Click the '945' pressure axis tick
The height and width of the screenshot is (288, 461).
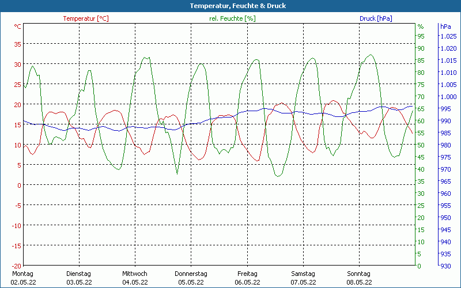click(x=445, y=230)
